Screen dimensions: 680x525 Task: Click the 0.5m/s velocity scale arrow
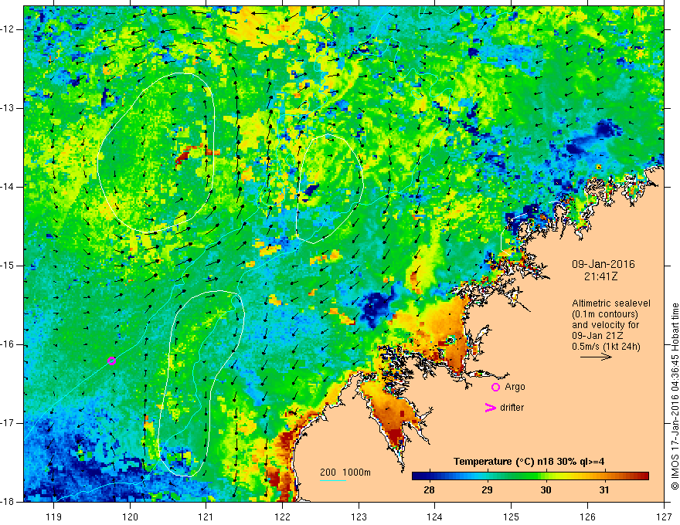(x=596, y=357)
